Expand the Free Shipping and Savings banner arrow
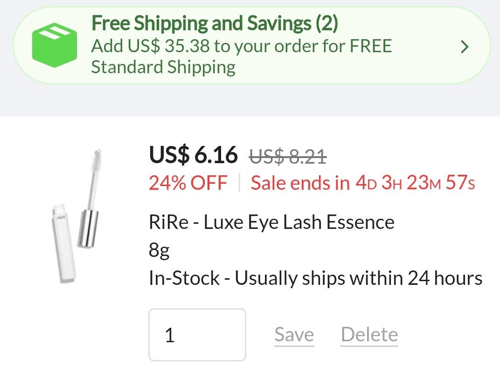The image size is (500, 380). pos(464,47)
